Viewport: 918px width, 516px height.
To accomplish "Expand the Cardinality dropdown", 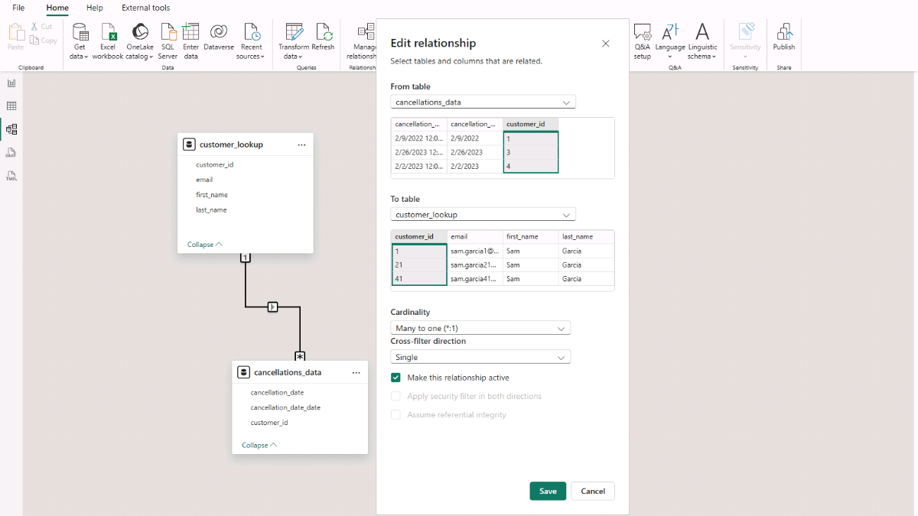I will click(x=480, y=328).
